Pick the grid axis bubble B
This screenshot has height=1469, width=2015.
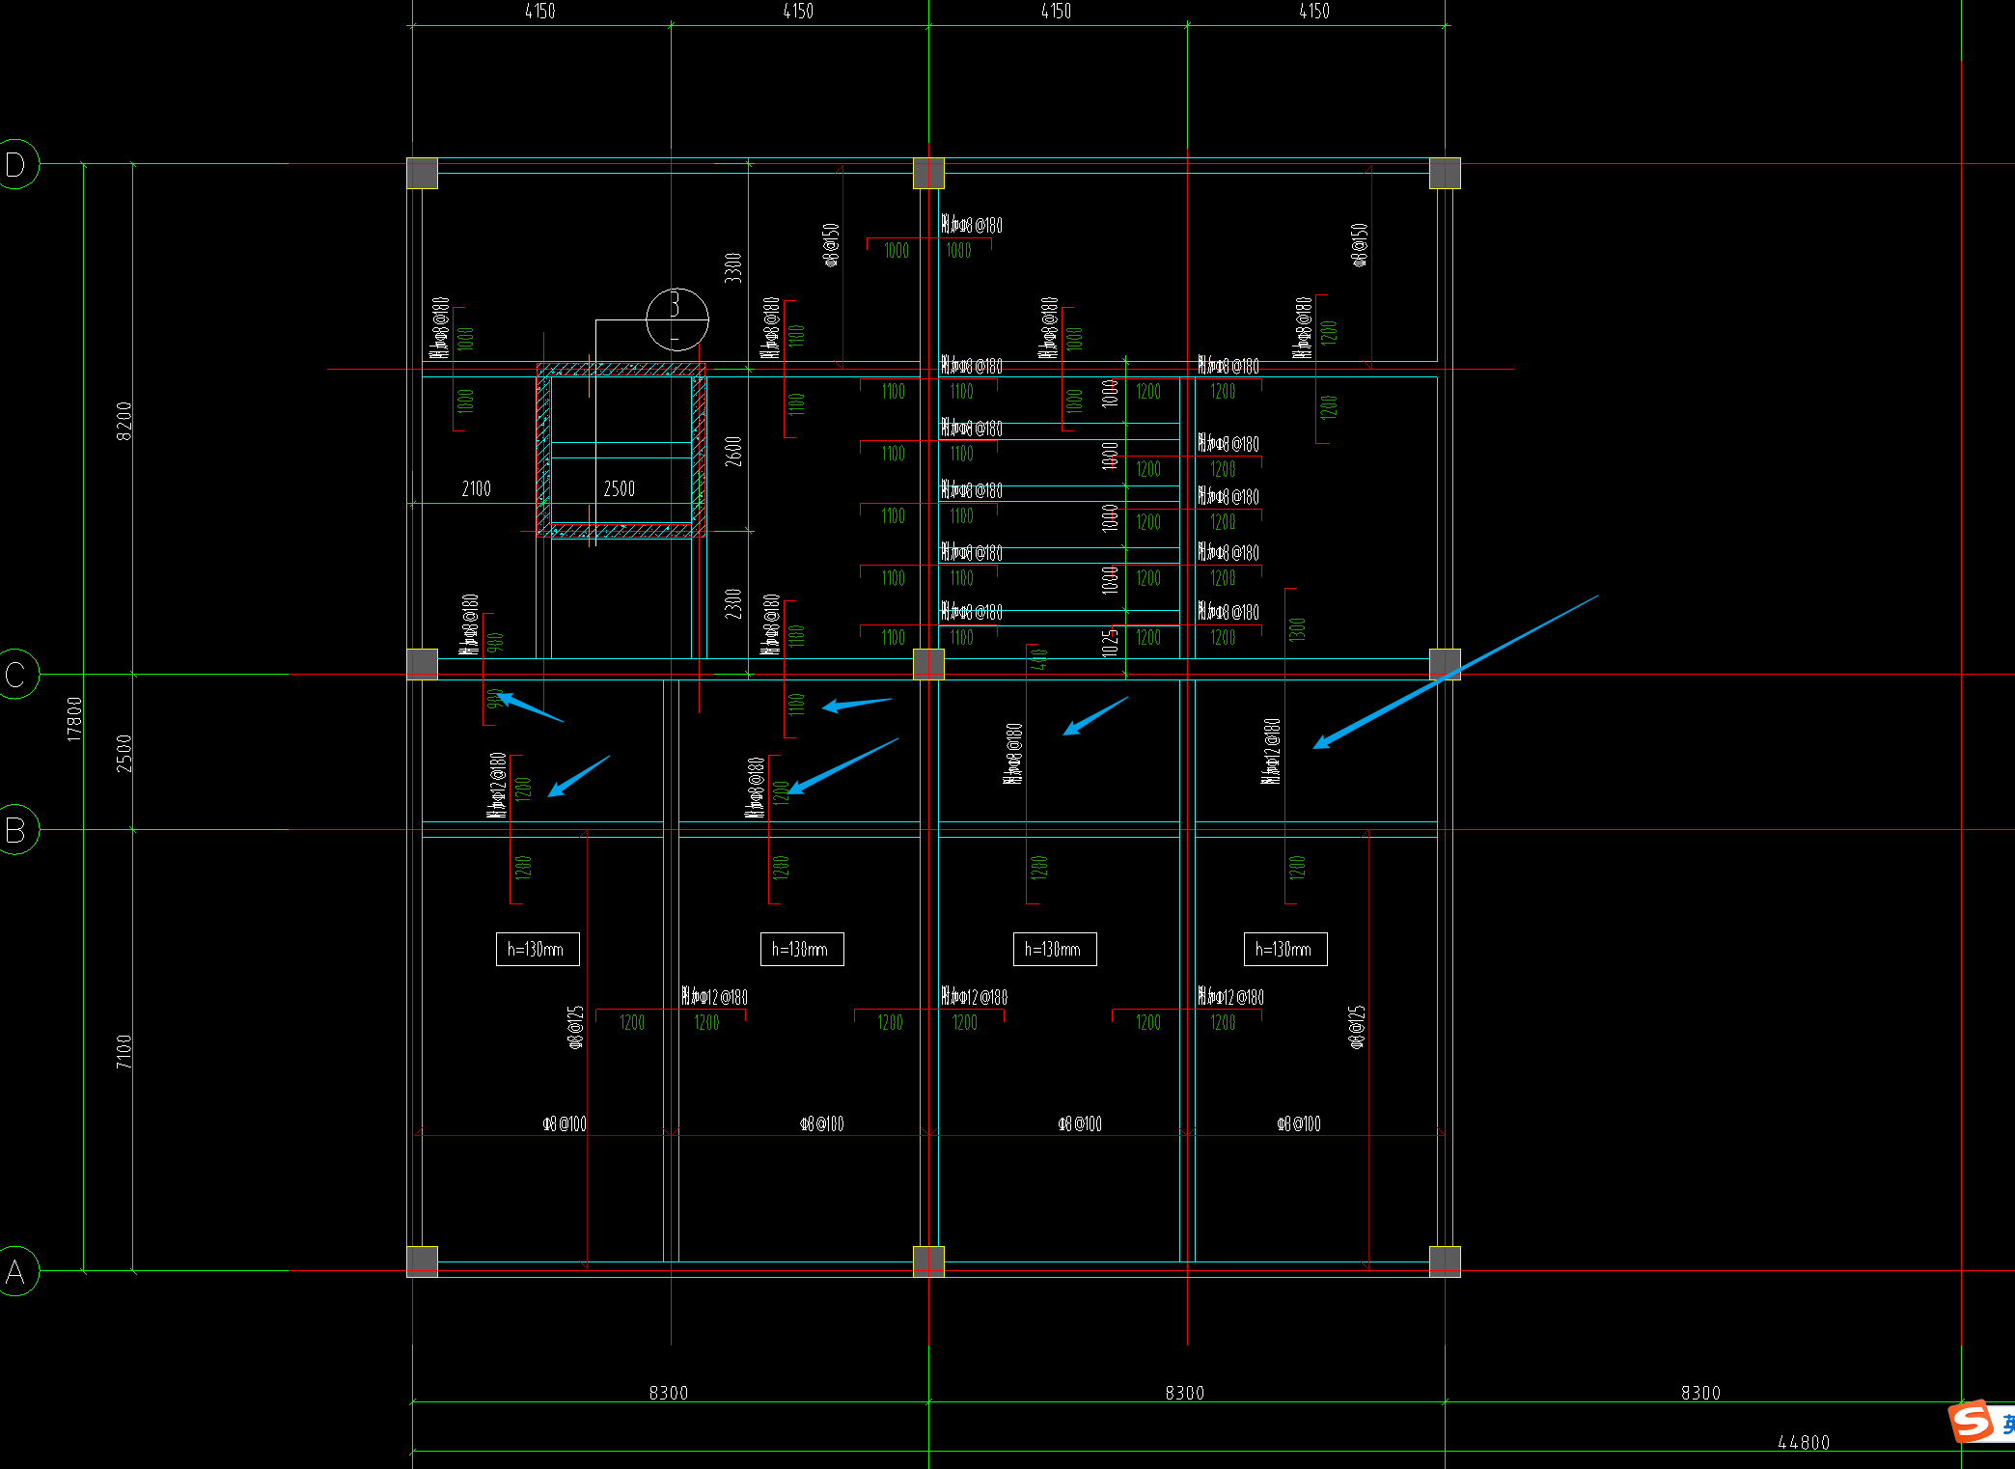click(x=16, y=829)
